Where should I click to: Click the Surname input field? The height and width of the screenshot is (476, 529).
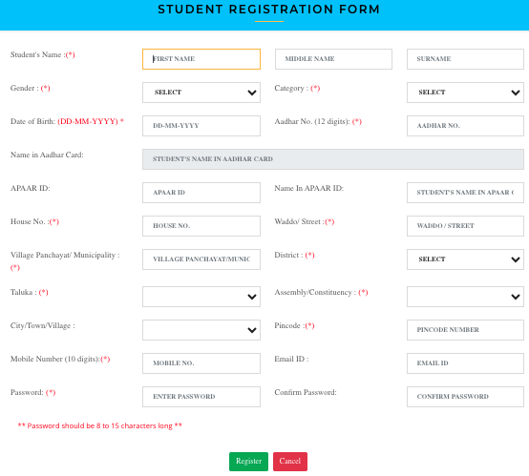[x=465, y=59]
